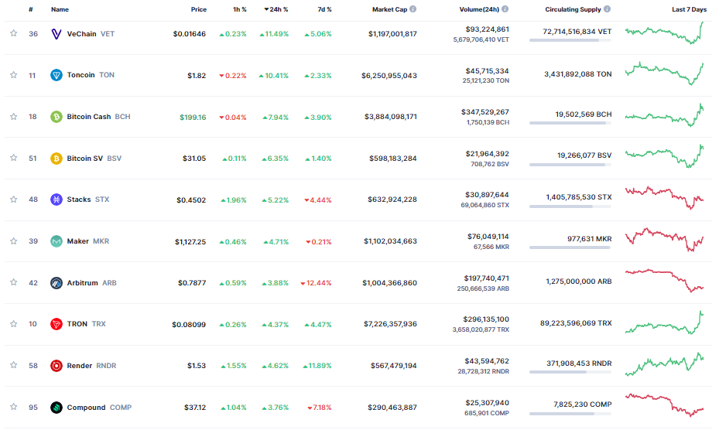719x430 pixels.
Task: Click the Bitcoin Cash coin logo
Action: click(x=56, y=117)
